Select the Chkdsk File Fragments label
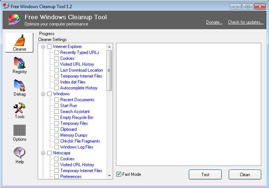The width and height of the screenshot is (269, 188). (80, 141)
